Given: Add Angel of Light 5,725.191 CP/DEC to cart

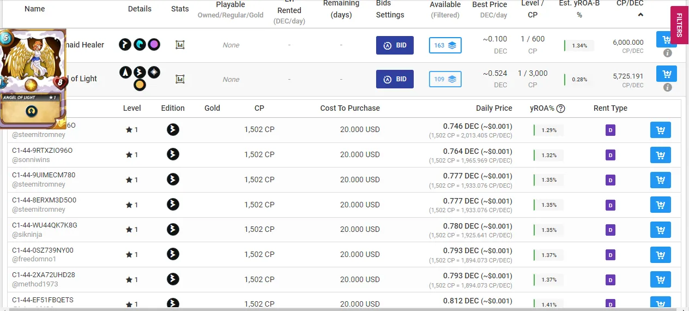Looking at the screenshot, I should (667, 74).
